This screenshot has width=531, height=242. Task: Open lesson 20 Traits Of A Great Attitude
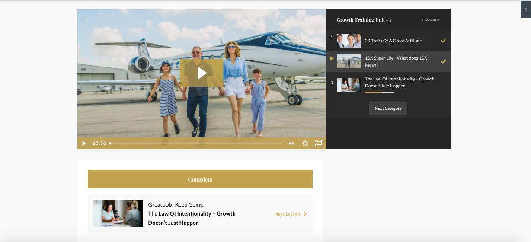click(x=388, y=41)
